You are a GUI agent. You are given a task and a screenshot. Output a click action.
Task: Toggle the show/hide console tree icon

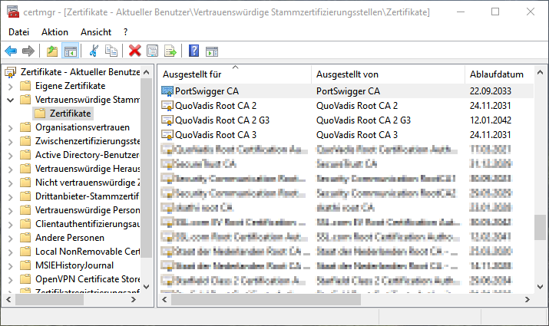[70, 51]
